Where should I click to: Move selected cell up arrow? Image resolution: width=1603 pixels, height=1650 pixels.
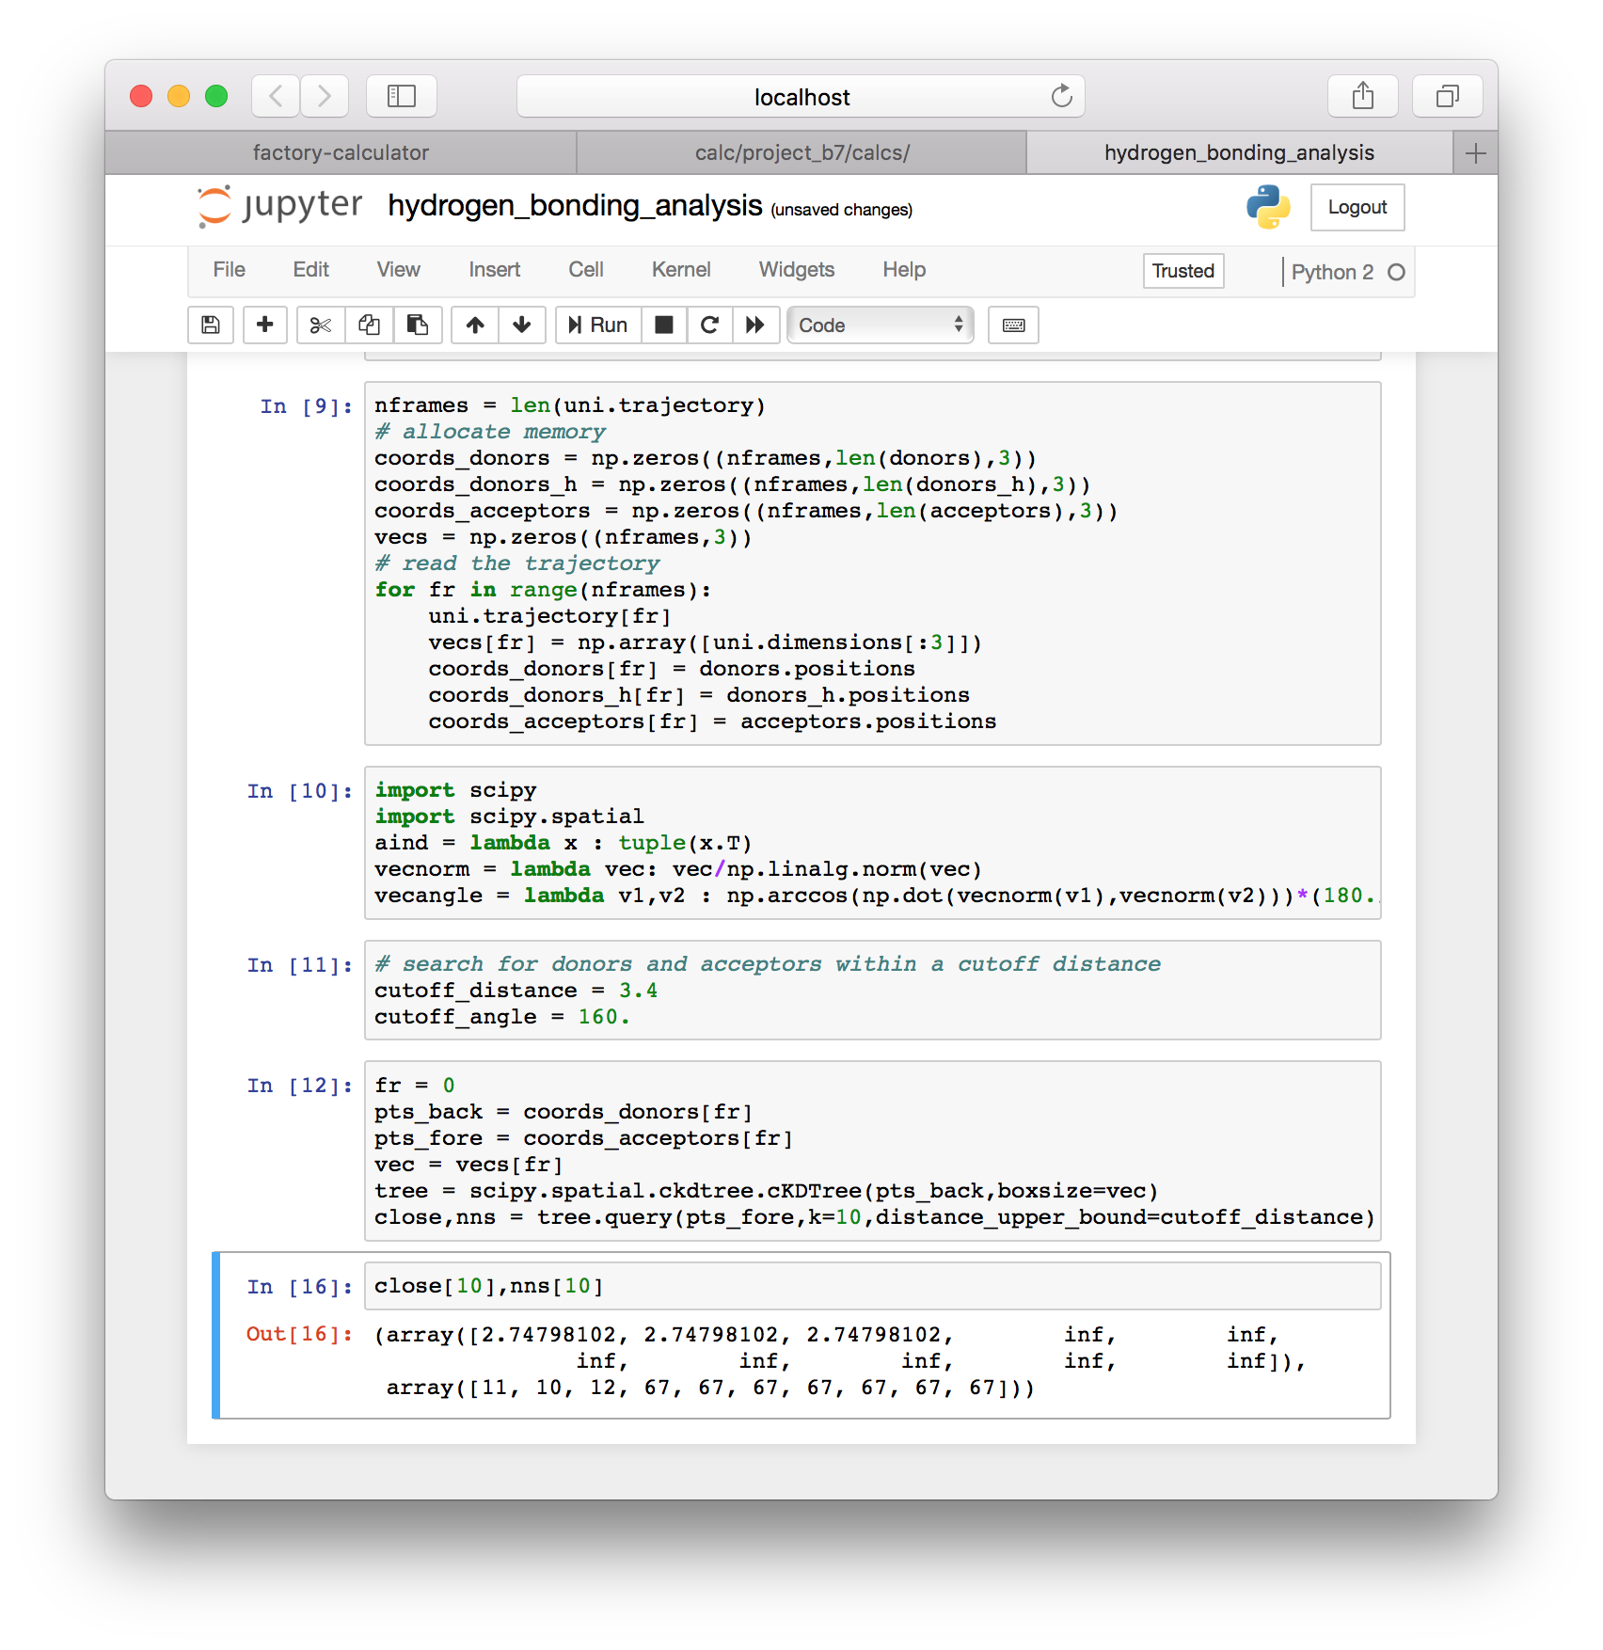(x=475, y=325)
